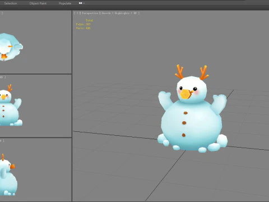269x202 pixels.
Task: Click the Polys count statistic
Action: click(x=83, y=24)
